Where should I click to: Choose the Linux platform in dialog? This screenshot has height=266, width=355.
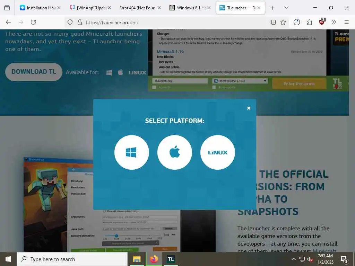coord(218,152)
